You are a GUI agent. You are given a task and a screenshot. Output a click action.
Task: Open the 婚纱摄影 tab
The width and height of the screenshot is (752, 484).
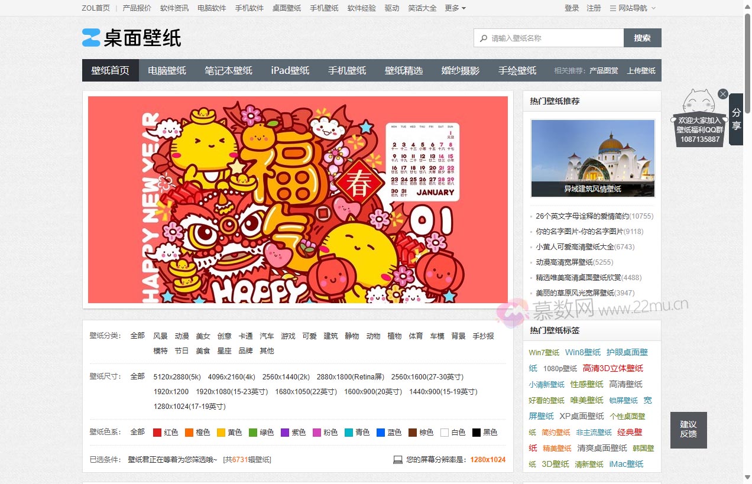pos(460,70)
